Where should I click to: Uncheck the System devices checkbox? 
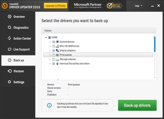(x=54, y=42)
